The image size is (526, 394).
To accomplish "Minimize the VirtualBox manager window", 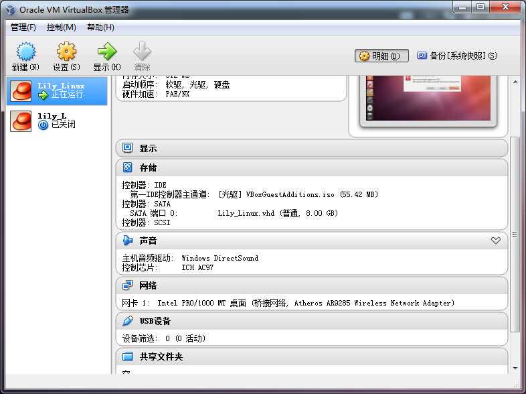I will tap(462, 7).
